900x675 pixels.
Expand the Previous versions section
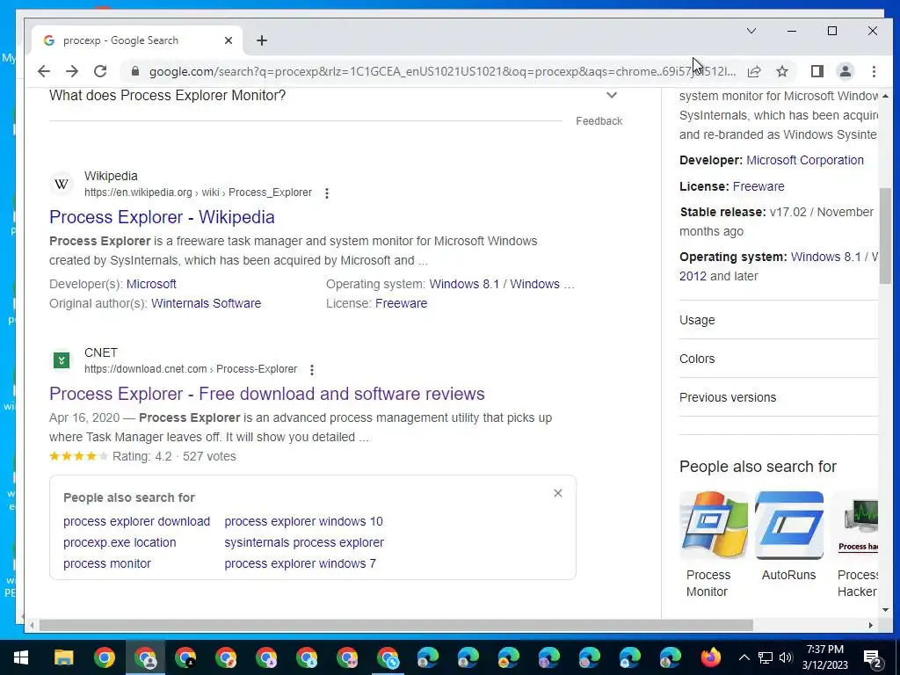click(x=779, y=397)
